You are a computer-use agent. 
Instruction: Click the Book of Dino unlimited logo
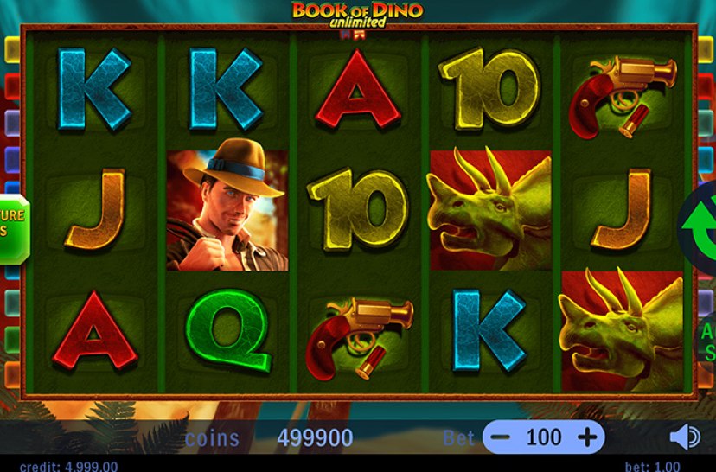[x=357, y=16]
